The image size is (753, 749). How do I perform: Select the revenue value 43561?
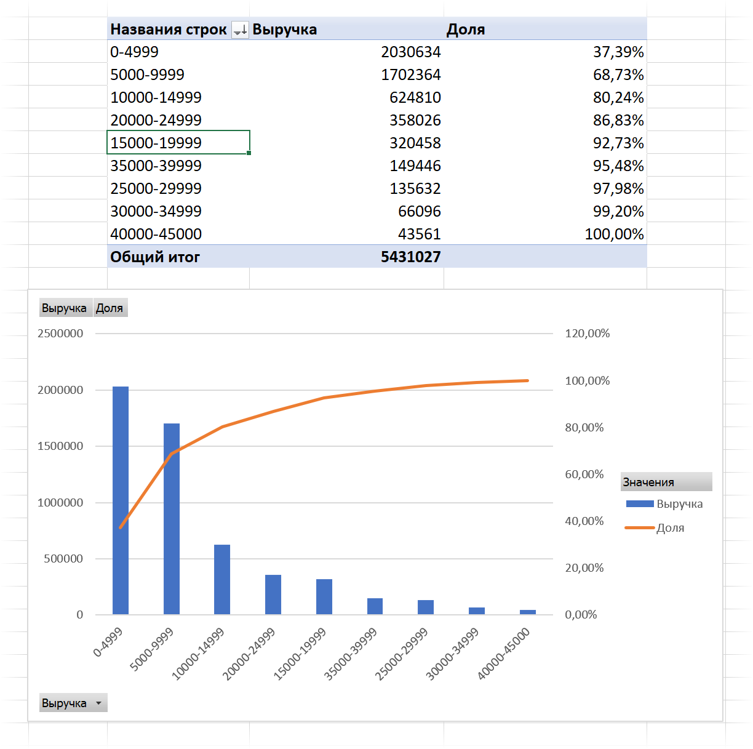tap(346, 234)
